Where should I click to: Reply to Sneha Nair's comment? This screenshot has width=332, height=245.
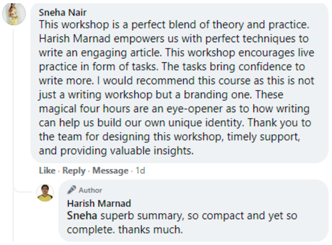click(74, 171)
